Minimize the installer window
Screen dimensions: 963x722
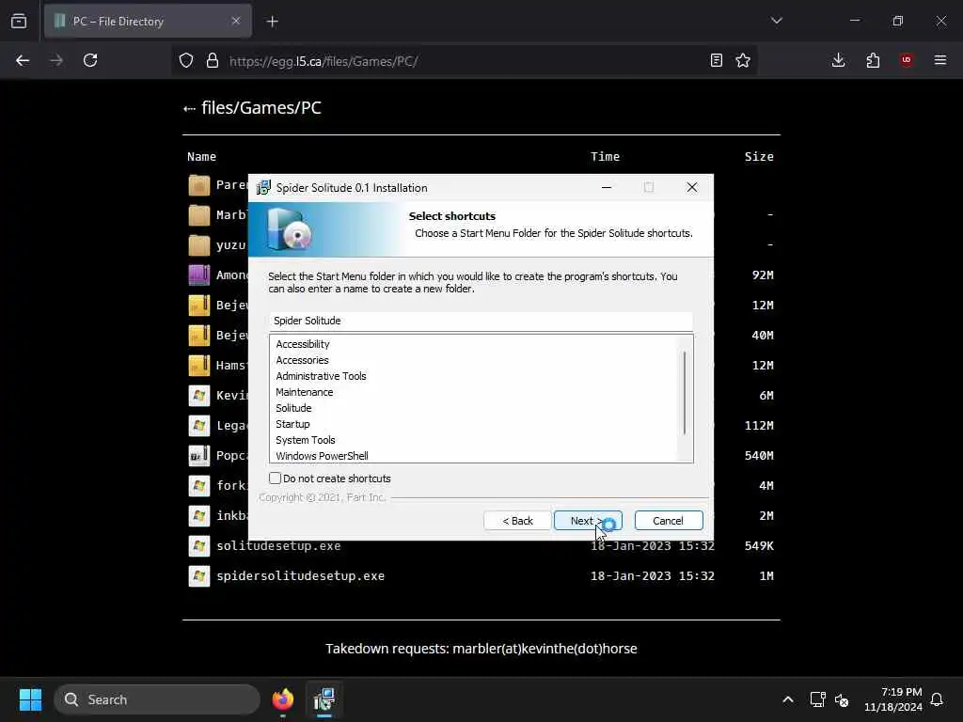pyautogui.click(x=607, y=187)
